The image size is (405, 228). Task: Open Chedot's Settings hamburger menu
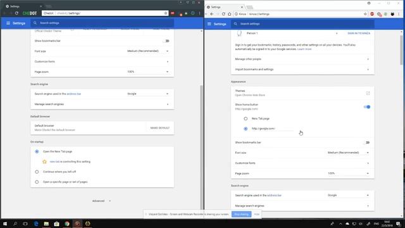[x=8, y=23]
